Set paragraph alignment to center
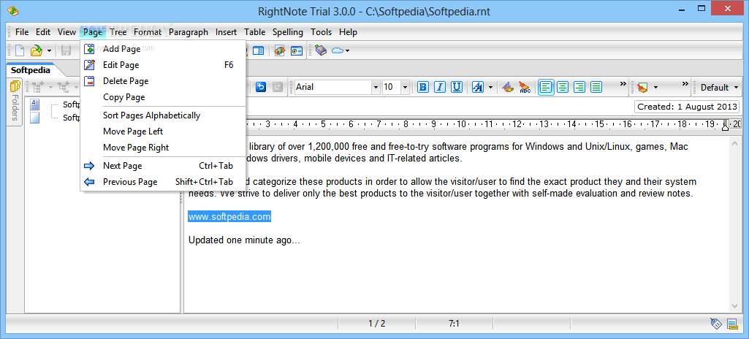Viewport: 749px width, 339px height. [563, 87]
